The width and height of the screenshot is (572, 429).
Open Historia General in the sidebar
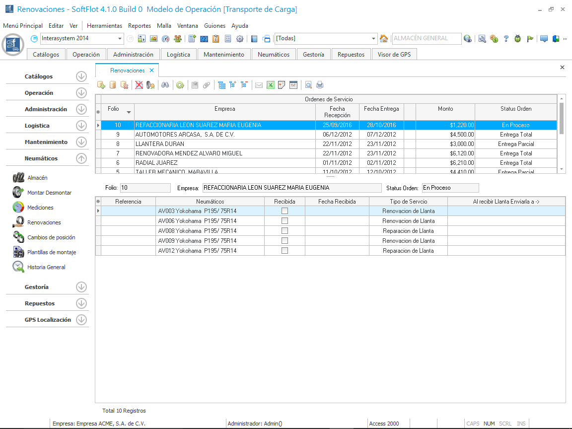[x=46, y=267]
